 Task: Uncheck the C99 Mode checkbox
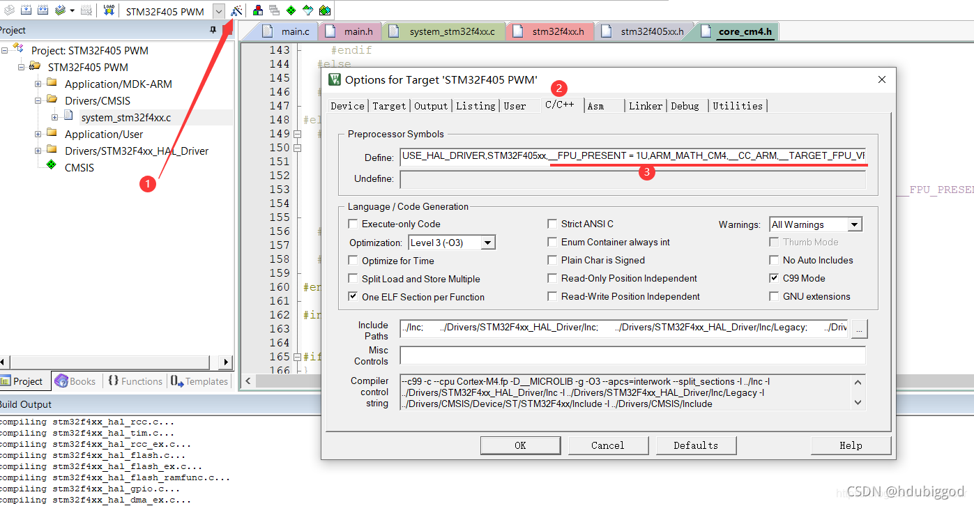point(774,278)
